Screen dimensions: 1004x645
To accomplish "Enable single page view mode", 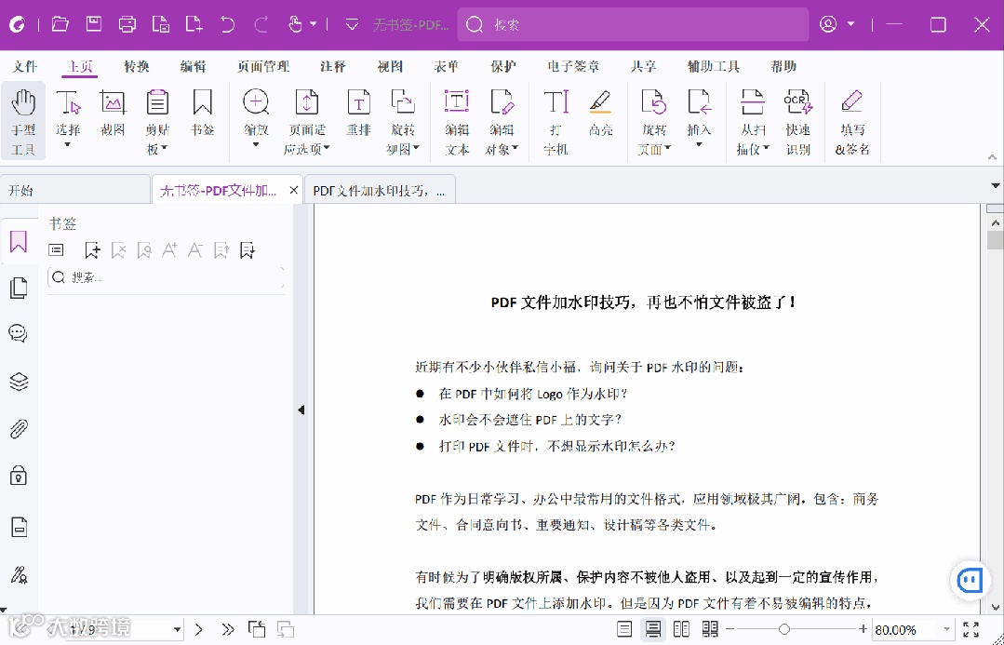I will (x=624, y=629).
